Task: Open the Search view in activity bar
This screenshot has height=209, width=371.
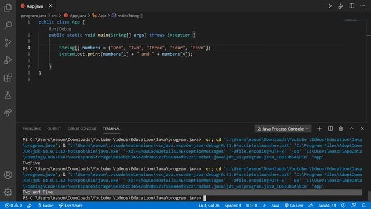Action: pos(8,25)
